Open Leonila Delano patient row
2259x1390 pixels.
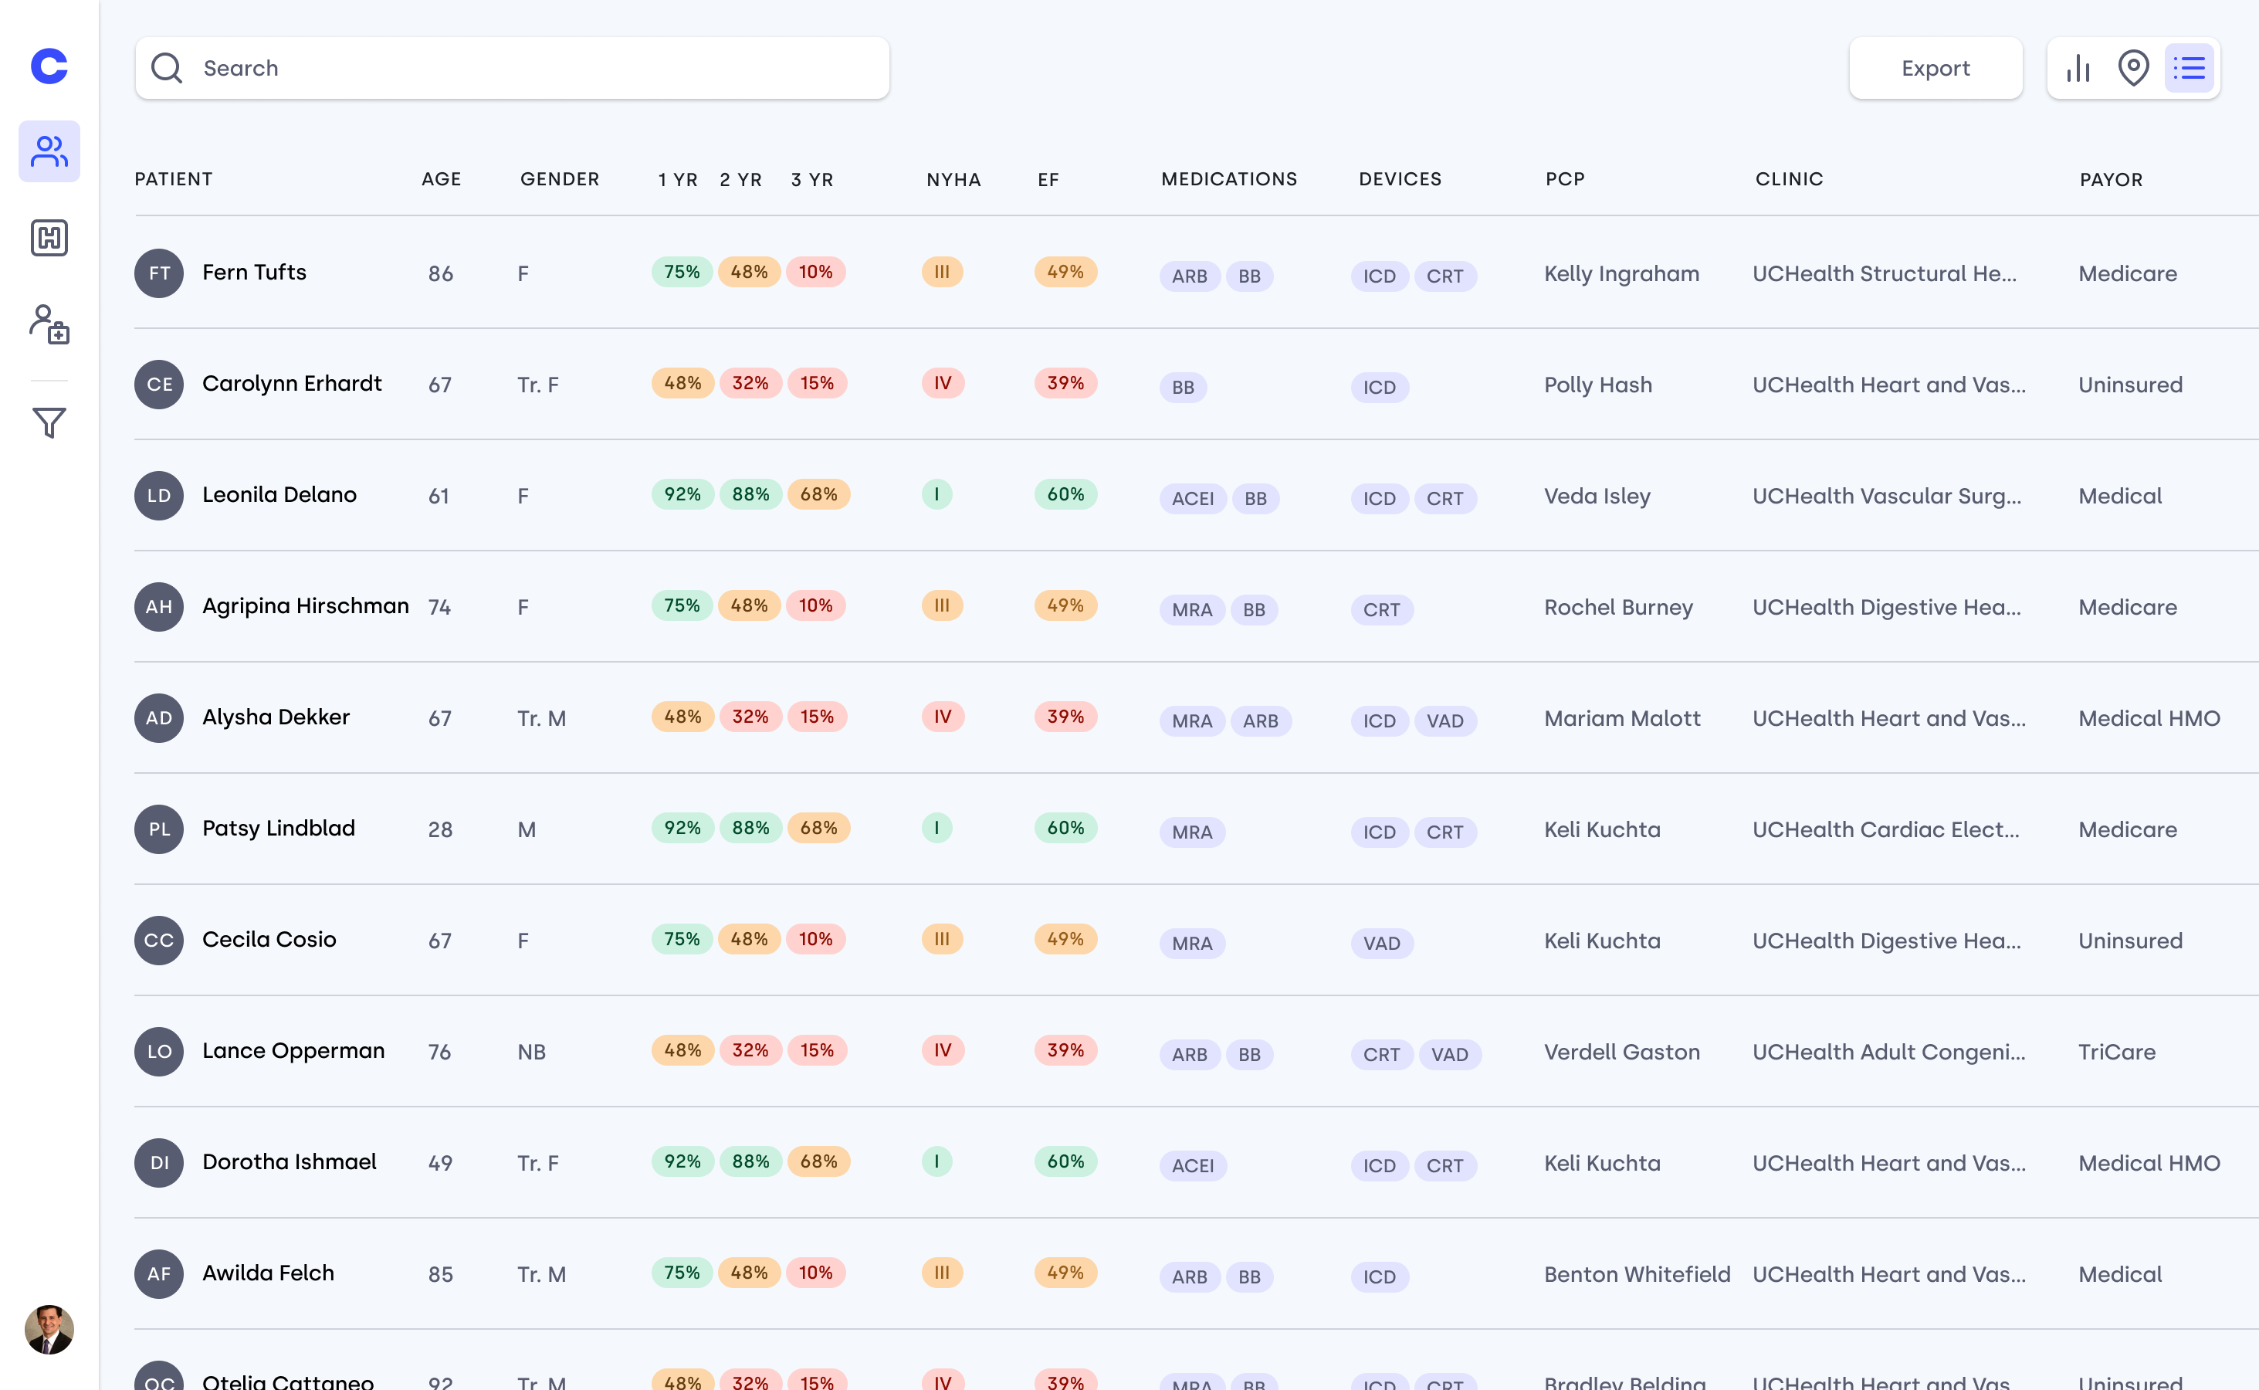[279, 494]
